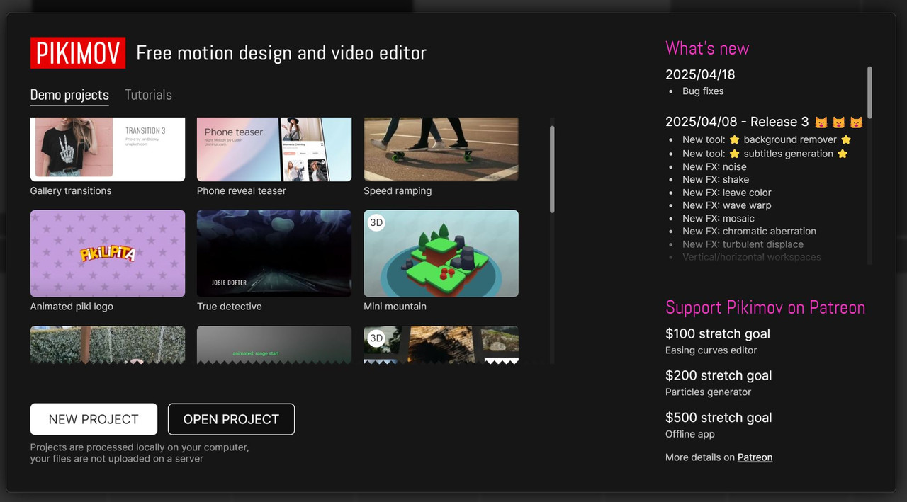Click the 'Particles generator' text

point(708,392)
